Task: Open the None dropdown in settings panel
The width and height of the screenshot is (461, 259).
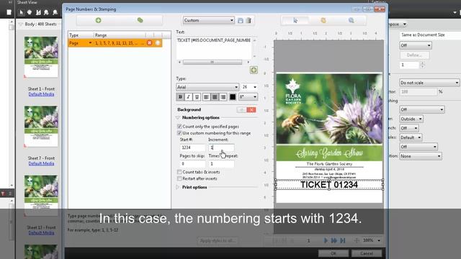Action: 421,156
